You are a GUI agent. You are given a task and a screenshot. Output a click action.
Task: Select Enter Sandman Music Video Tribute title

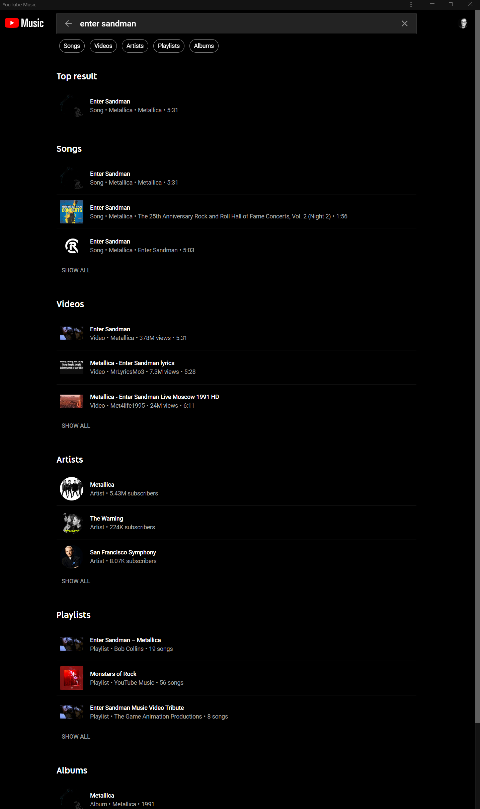point(137,708)
